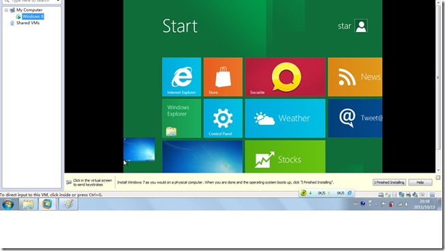Click the network signal tray icon
The image size is (445, 251).
point(399,204)
